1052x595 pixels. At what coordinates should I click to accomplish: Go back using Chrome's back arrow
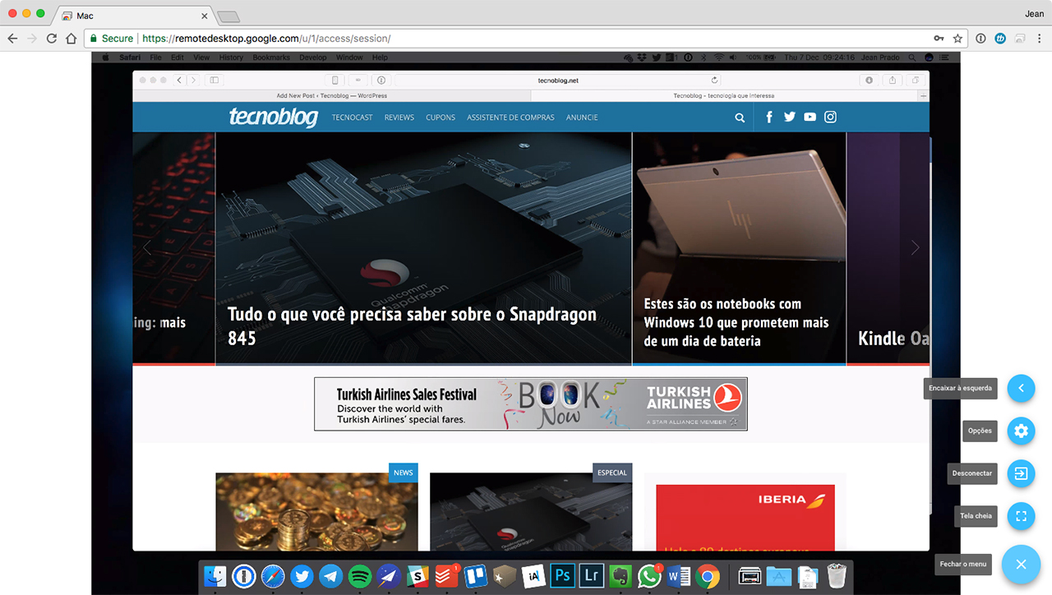(12, 39)
